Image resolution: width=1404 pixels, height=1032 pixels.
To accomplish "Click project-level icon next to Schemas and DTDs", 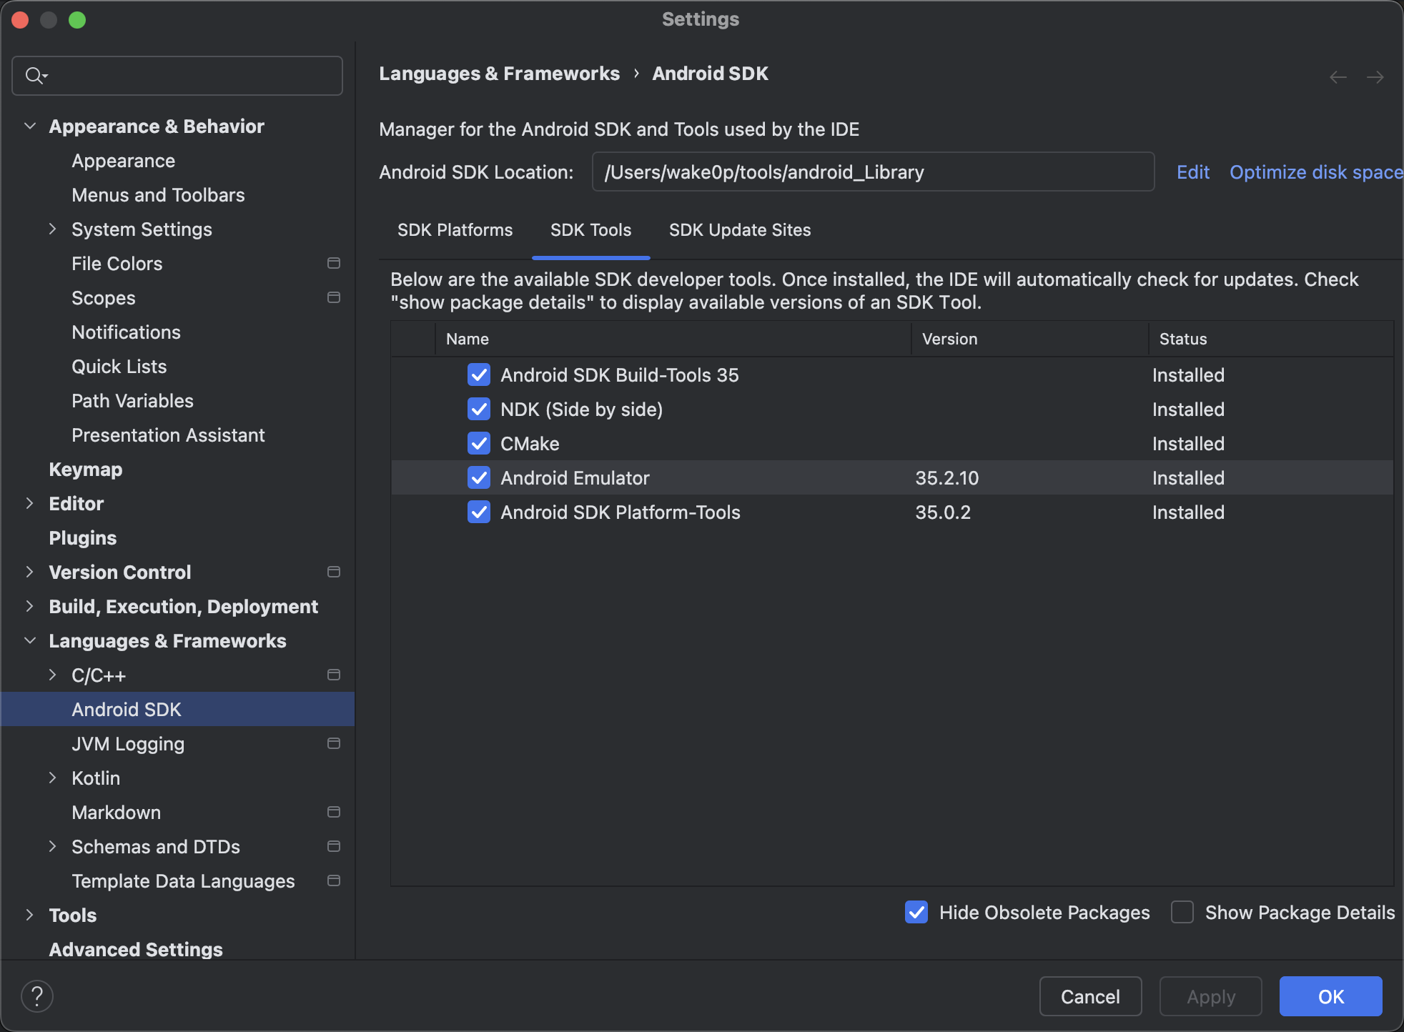I will pos(333,846).
